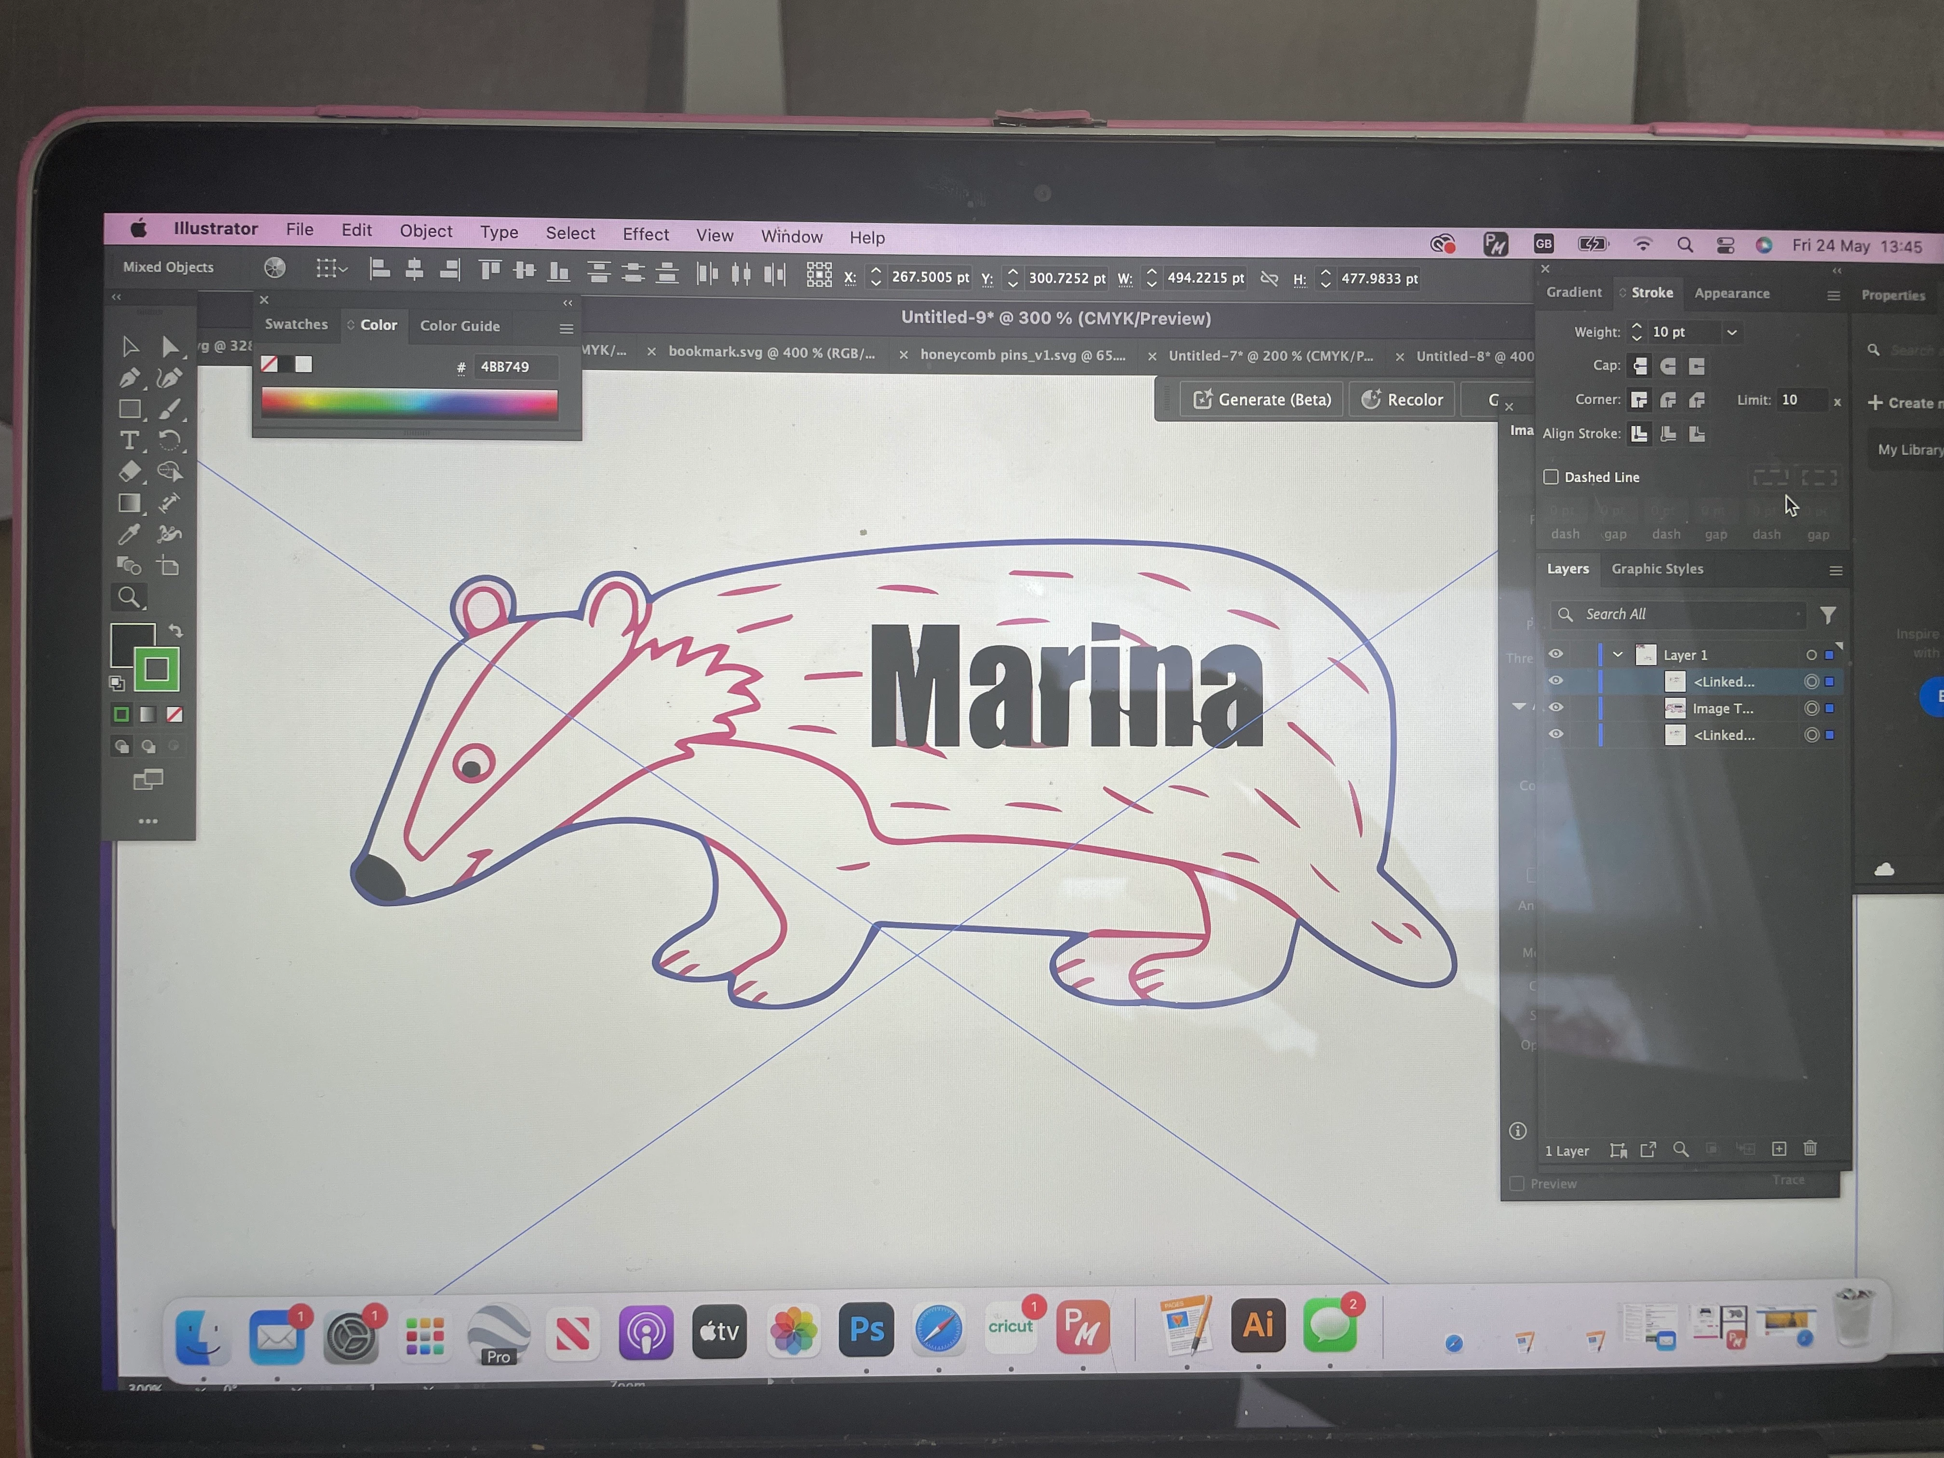Collapse the Layer 1 tree
The height and width of the screenshot is (1458, 1944).
(1618, 655)
